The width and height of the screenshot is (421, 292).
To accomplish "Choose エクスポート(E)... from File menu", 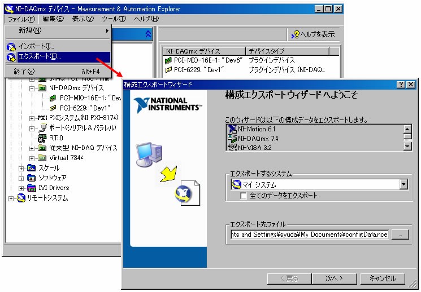I will (58, 57).
